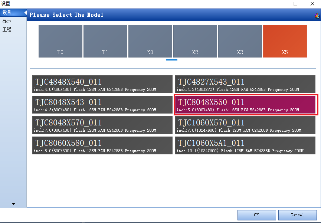Confirm selection with OK button
The width and height of the screenshot is (321, 223).
pyautogui.click(x=256, y=215)
